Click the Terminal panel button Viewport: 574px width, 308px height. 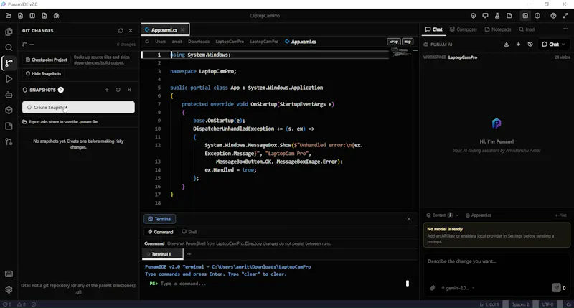pyautogui.click(x=159, y=219)
